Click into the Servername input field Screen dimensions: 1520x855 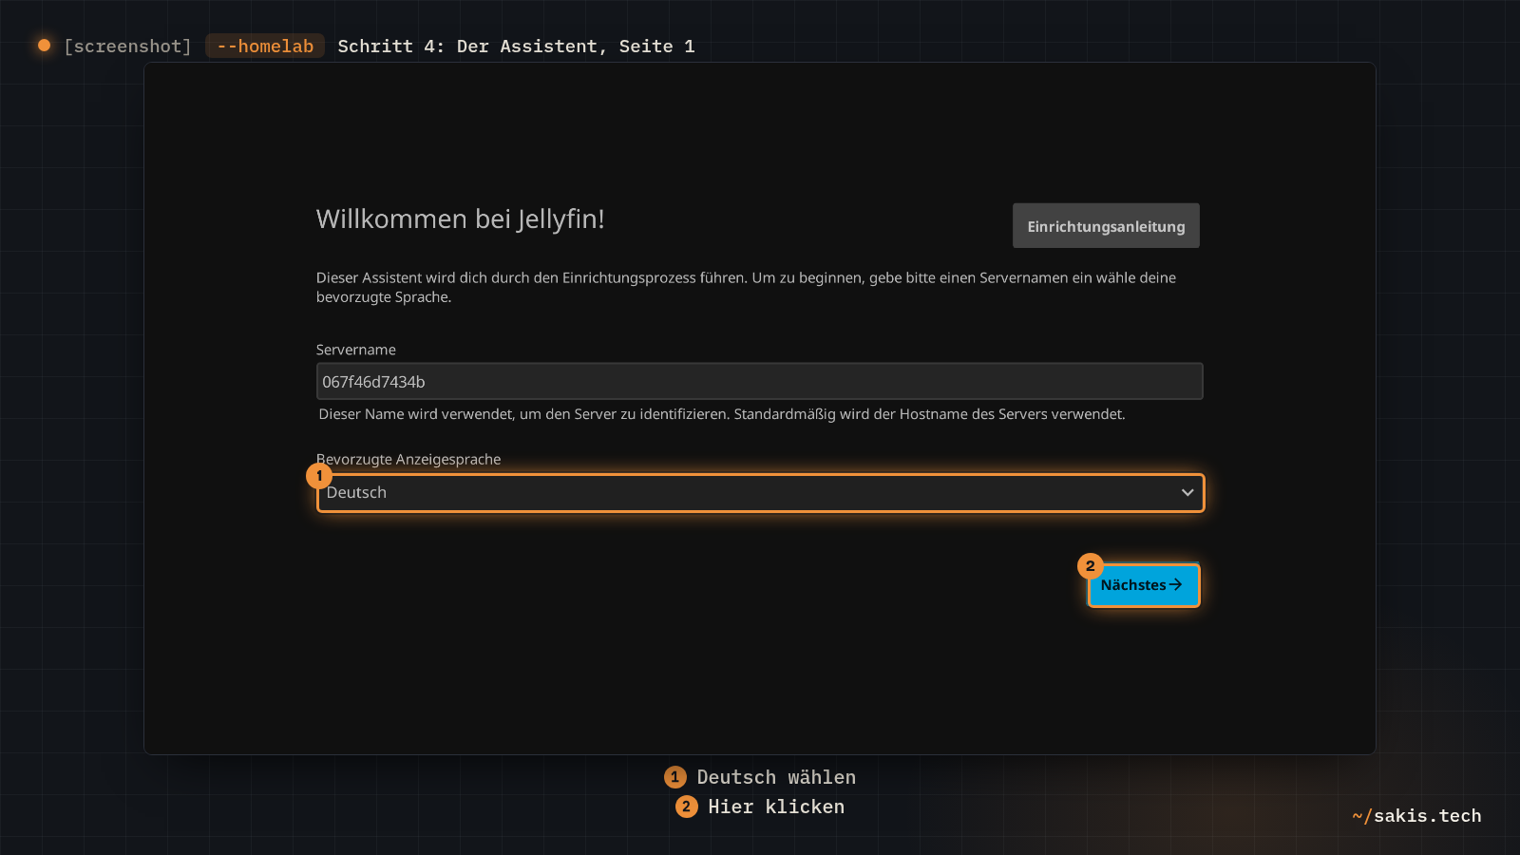tap(759, 381)
